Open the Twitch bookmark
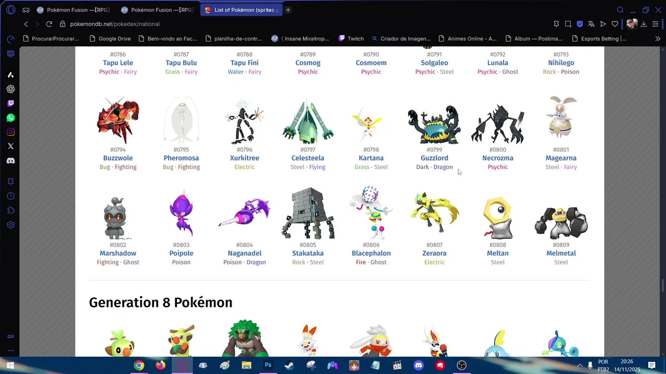The width and height of the screenshot is (666, 374). pyautogui.click(x=351, y=38)
